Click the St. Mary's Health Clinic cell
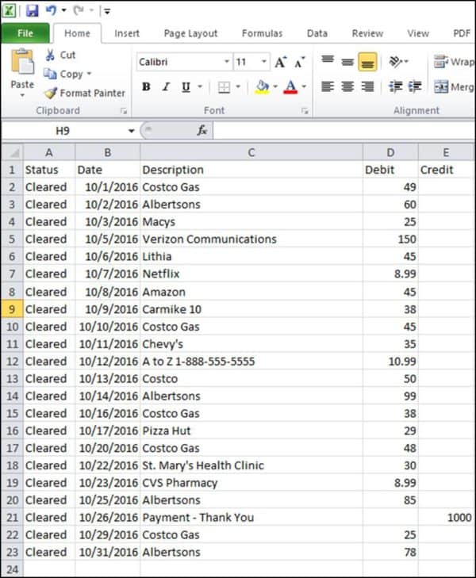The image size is (476, 578). point(251,465)
